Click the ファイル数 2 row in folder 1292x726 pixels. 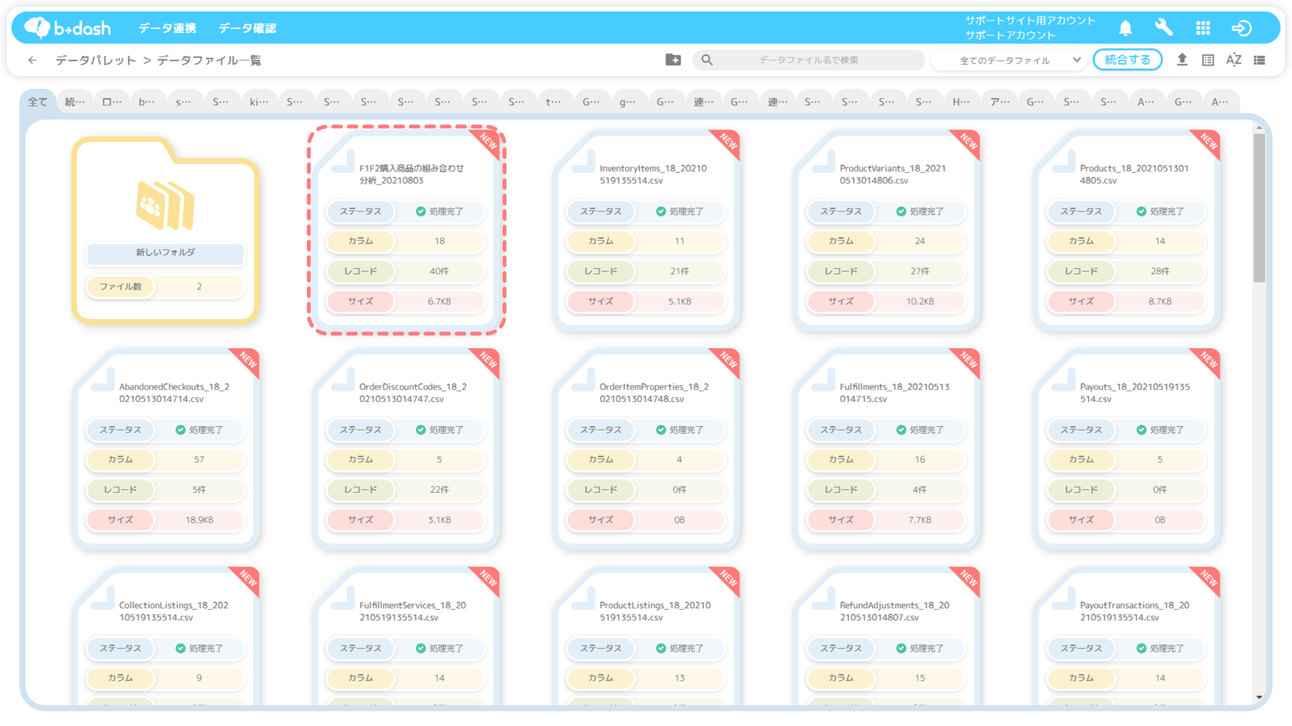[165, 287]
